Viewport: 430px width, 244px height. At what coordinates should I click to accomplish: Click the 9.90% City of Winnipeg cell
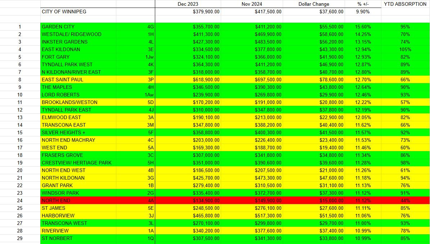[363, 12]
